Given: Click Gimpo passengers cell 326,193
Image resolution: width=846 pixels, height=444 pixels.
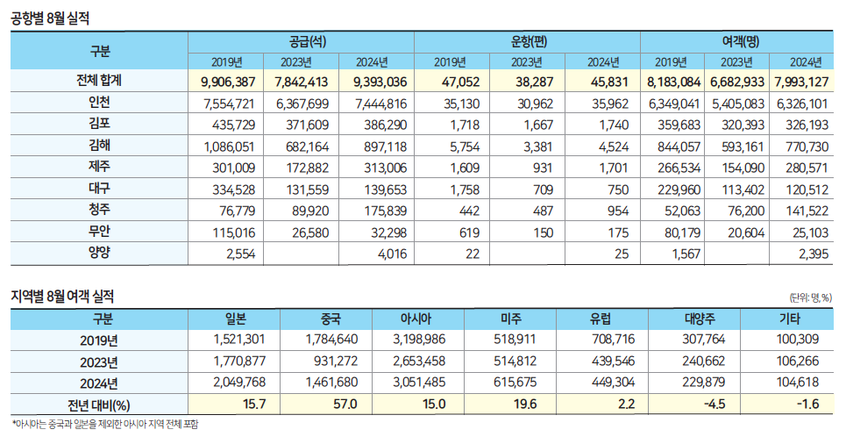Looking at the screenshot, I should tap(807, 125).
